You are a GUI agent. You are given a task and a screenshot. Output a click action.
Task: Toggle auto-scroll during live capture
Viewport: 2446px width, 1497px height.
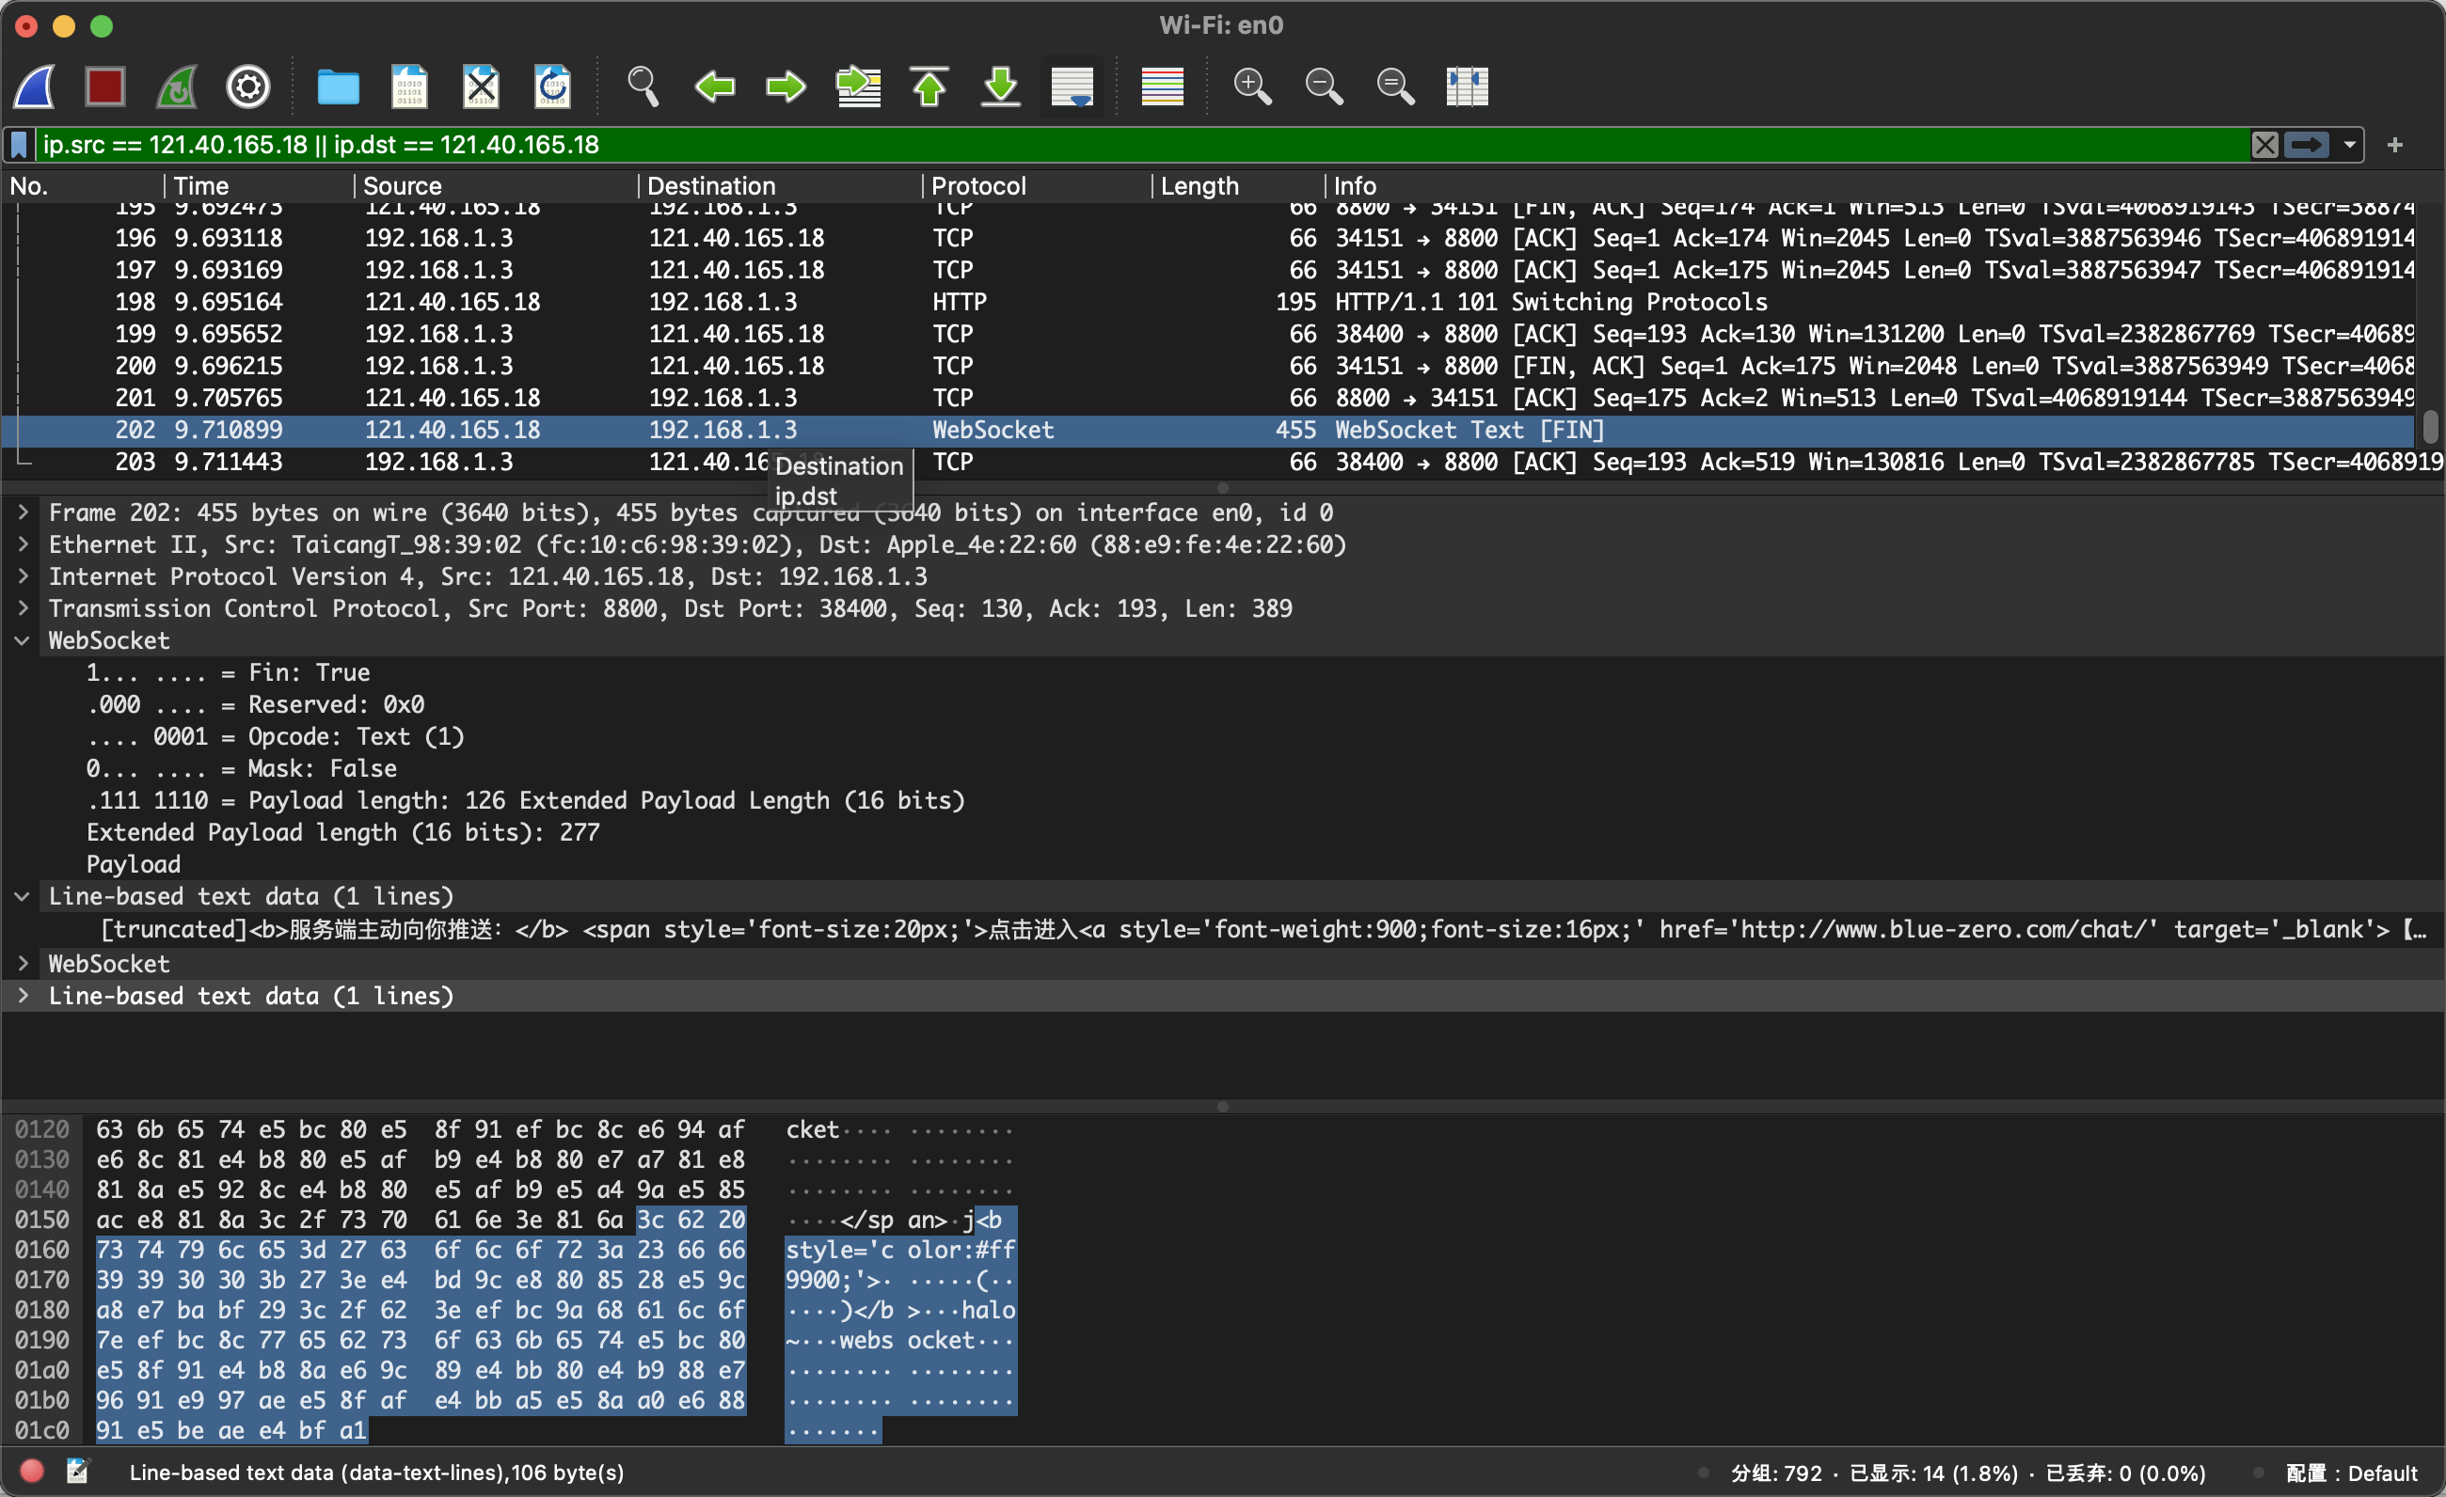1072,87
